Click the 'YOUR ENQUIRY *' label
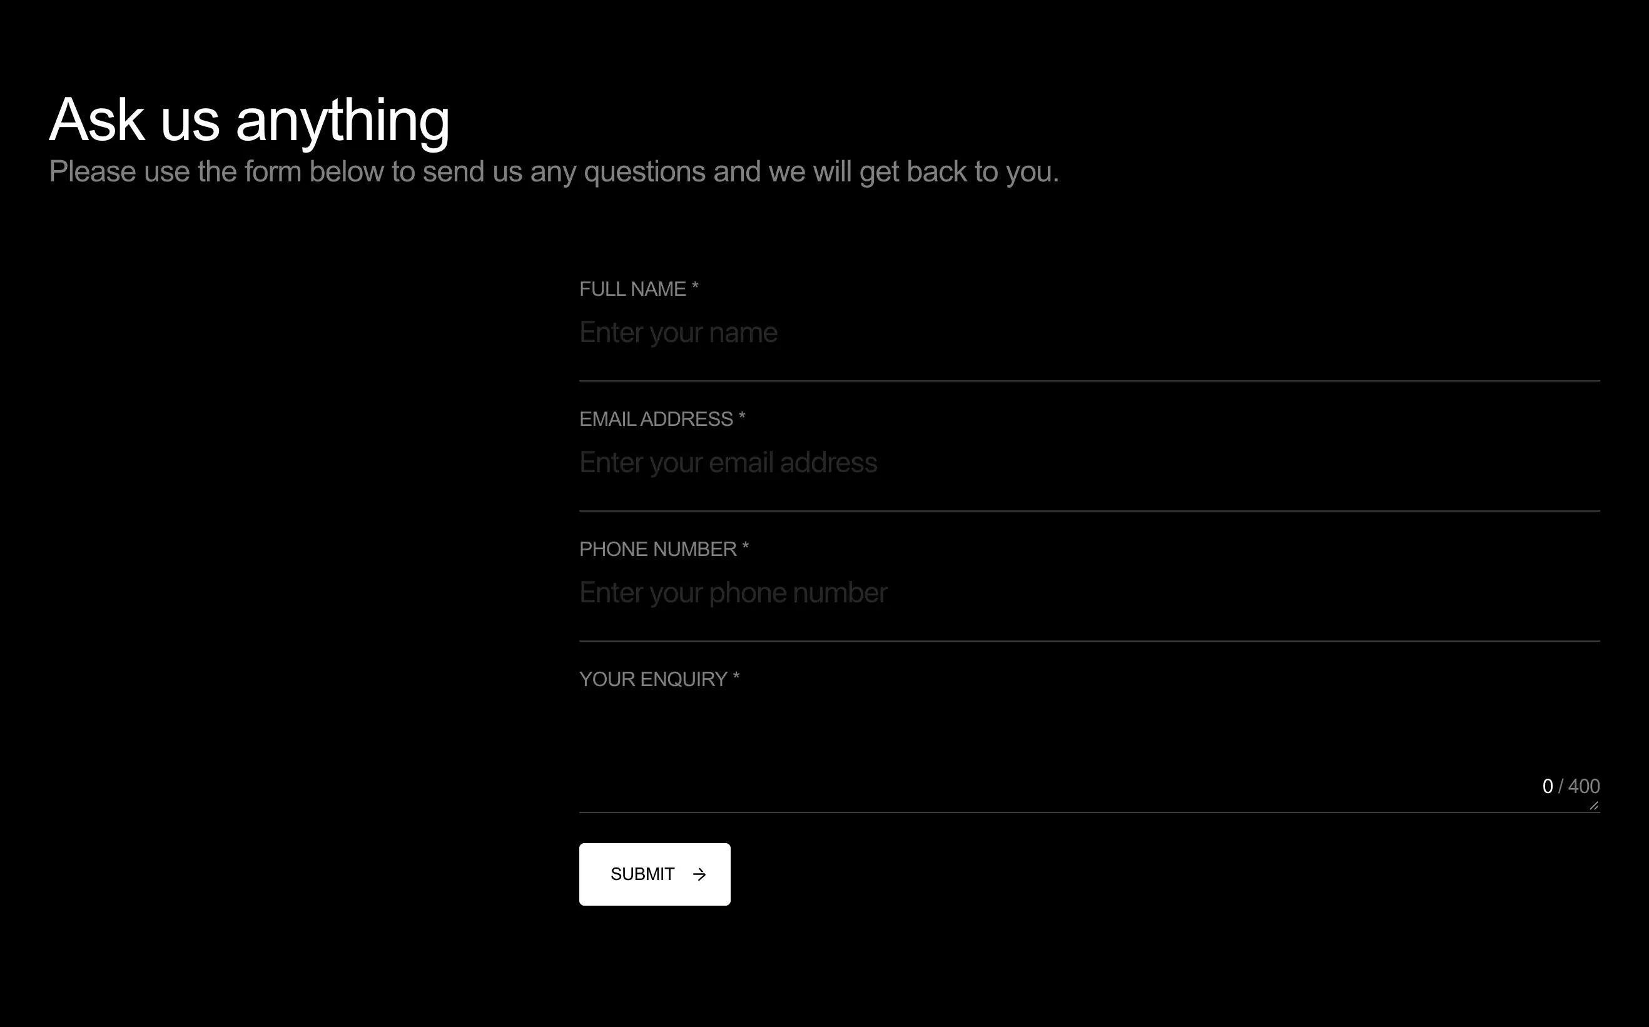The height and width of the screenshot is (1027, 1649). [x=659, y=679]
